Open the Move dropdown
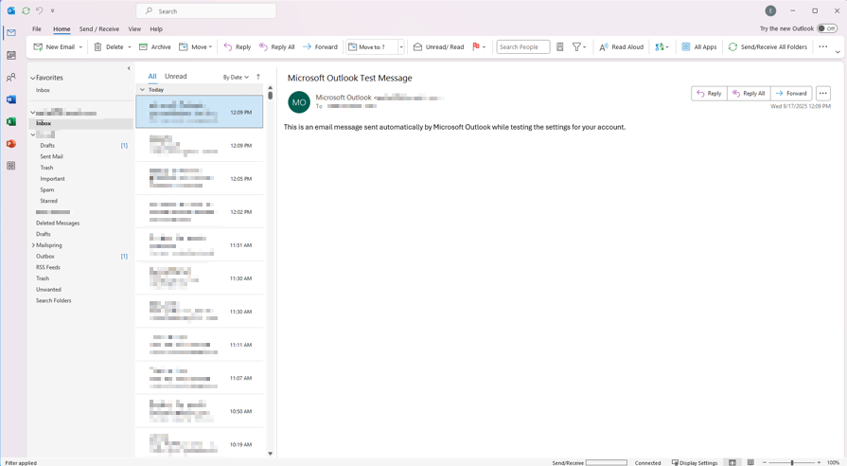This screenshot has height=466, width=847. point(196,47)
